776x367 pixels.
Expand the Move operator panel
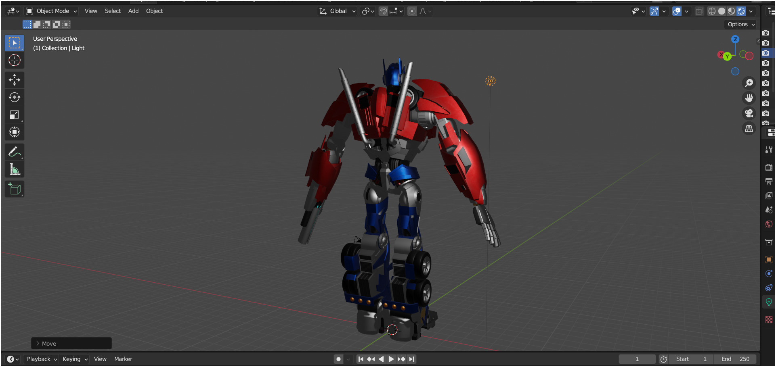[x=71, y=344]
